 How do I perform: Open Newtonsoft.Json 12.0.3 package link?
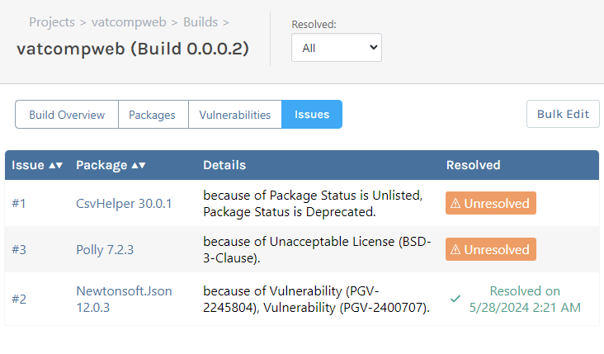pos(124,299)
